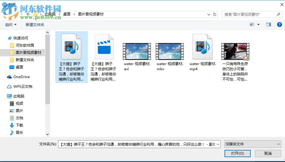Select 快速访问 in the sidebar
Screen dimensions: 285x162
(x=21, y=38)
